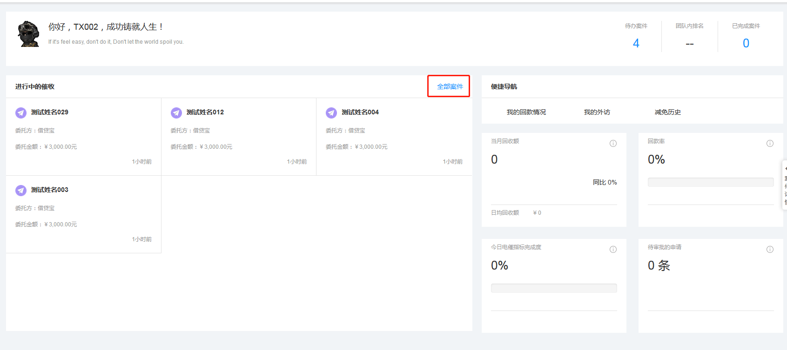This screenshot has width=787, height=350.
Task: Open 我的回款情况 shortcut
Action: 526,112
